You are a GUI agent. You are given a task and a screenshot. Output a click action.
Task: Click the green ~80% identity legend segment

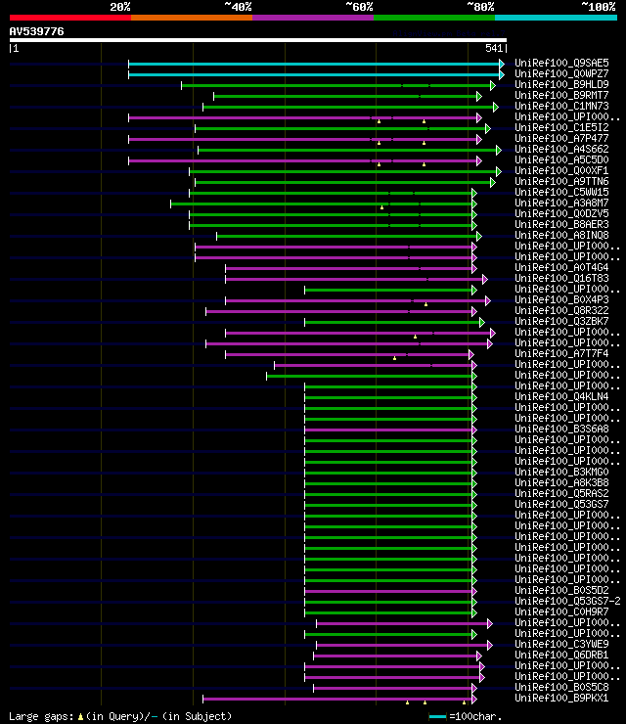click(x=434, y=18)
